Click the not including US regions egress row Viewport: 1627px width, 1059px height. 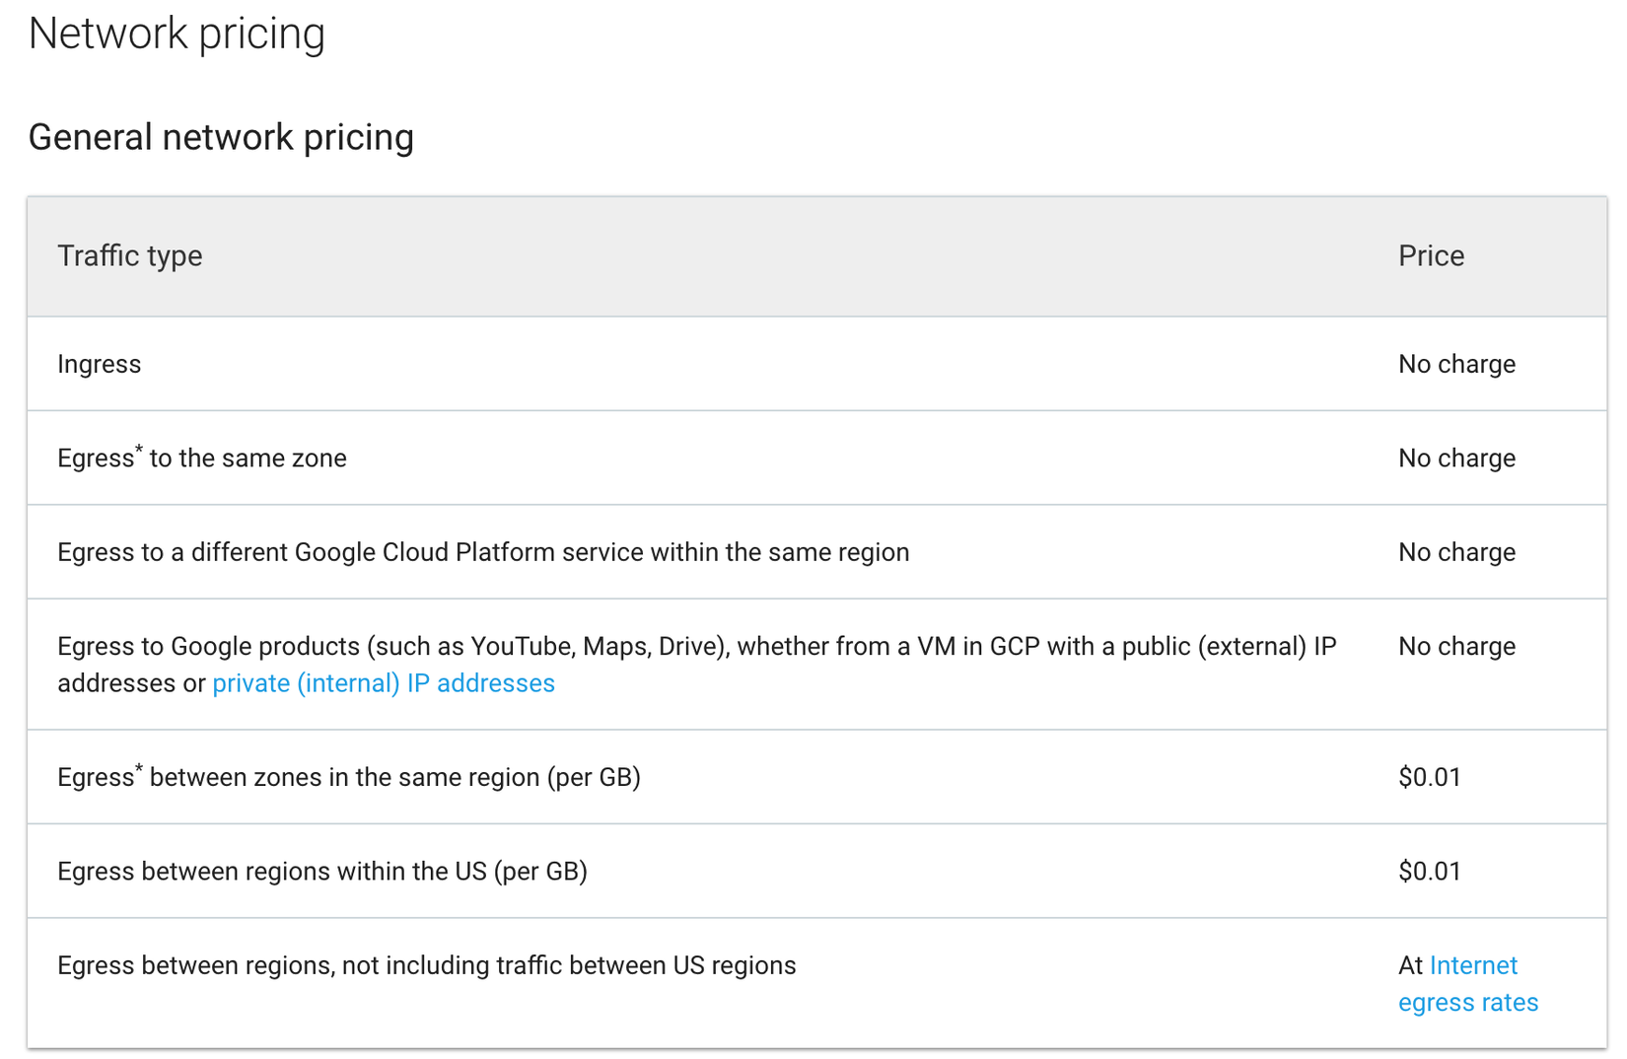click(x=426, y=966)
